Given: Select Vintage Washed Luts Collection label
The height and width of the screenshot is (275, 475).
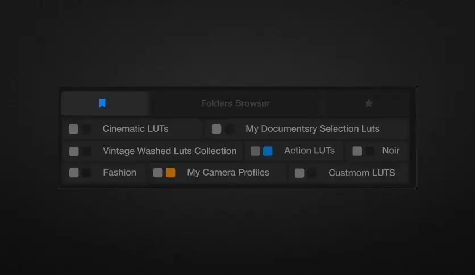Looking at the screenshot, I should [x=170, y=151].
